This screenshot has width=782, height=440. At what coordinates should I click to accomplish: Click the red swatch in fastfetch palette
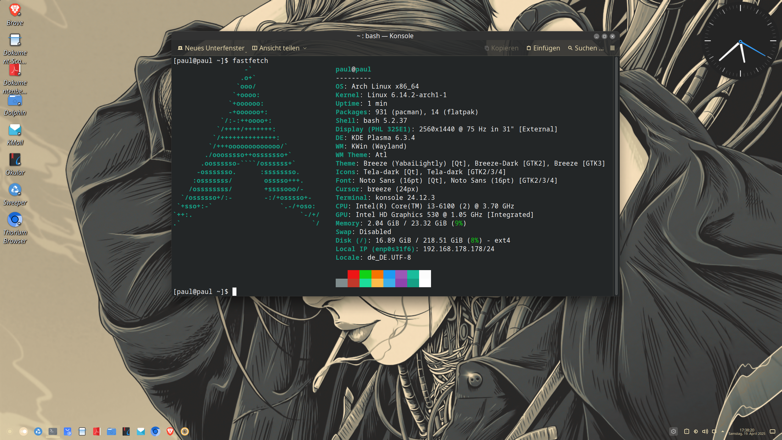coord(353,274)
